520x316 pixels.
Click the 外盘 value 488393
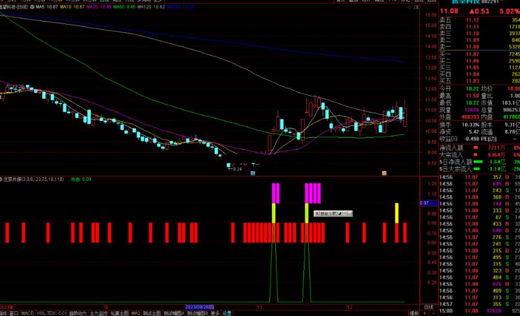[470, 117]
